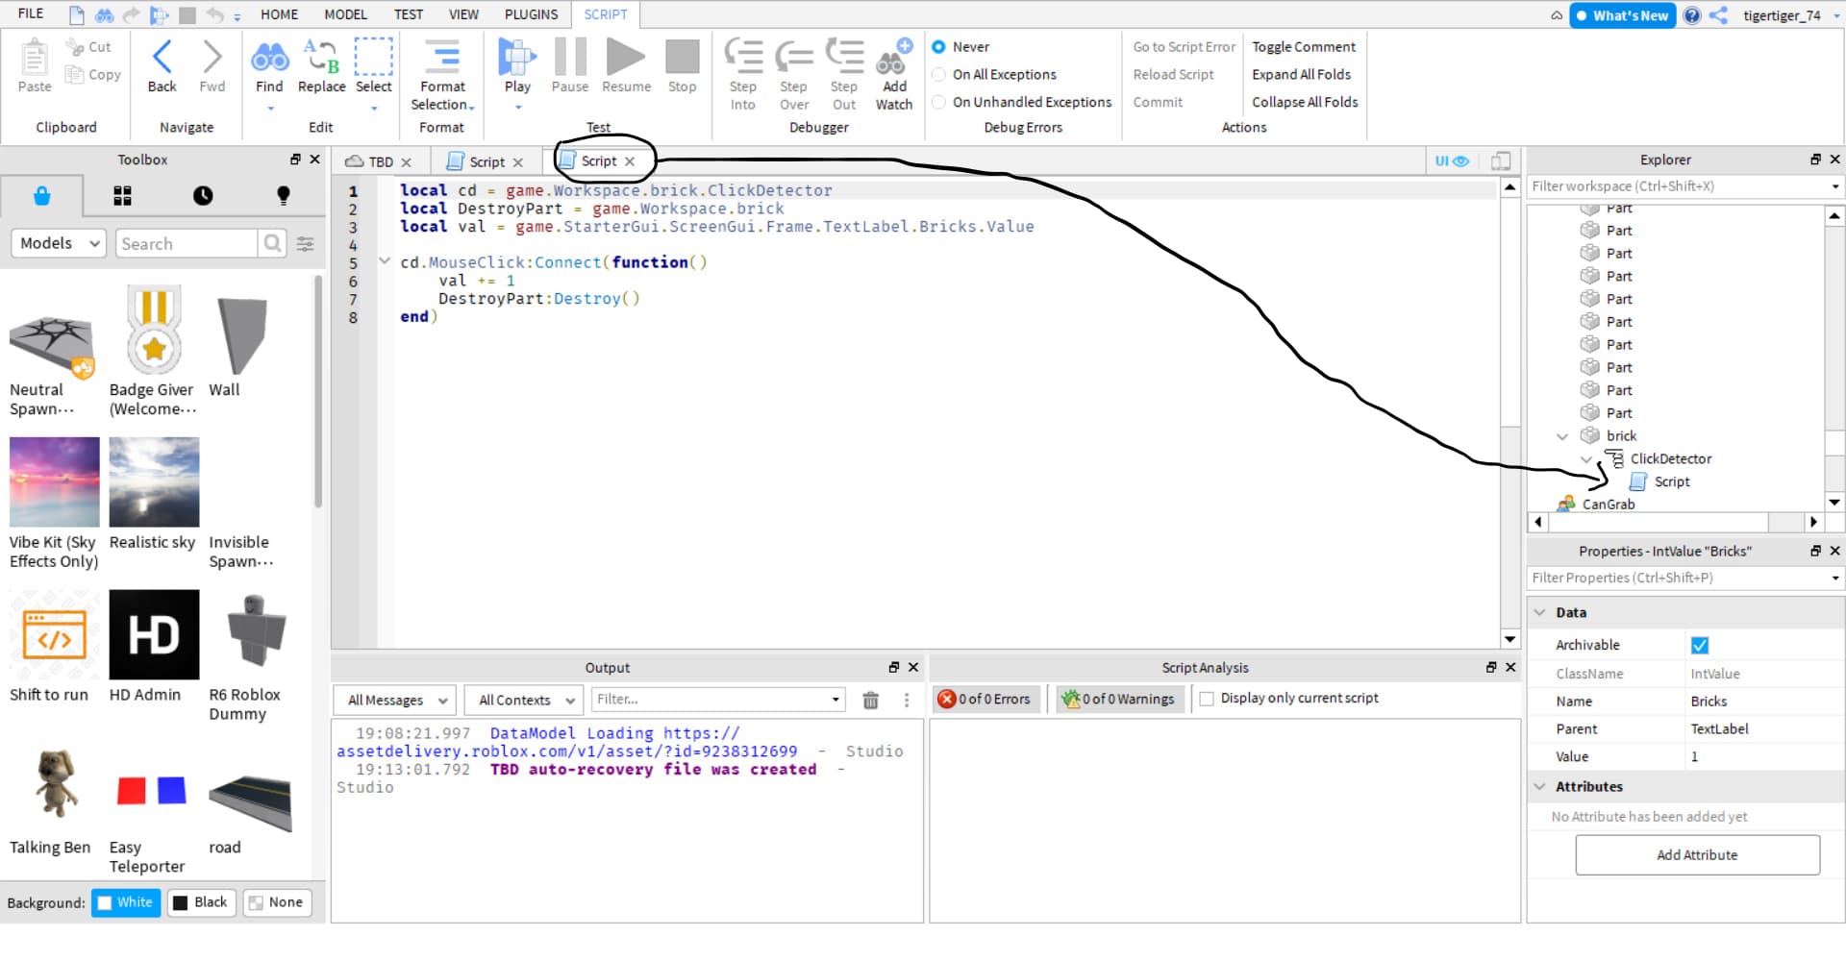1846x961 pixels.
Task: Select the On All Exceptions radio option
Action: (x=939, y=75)
